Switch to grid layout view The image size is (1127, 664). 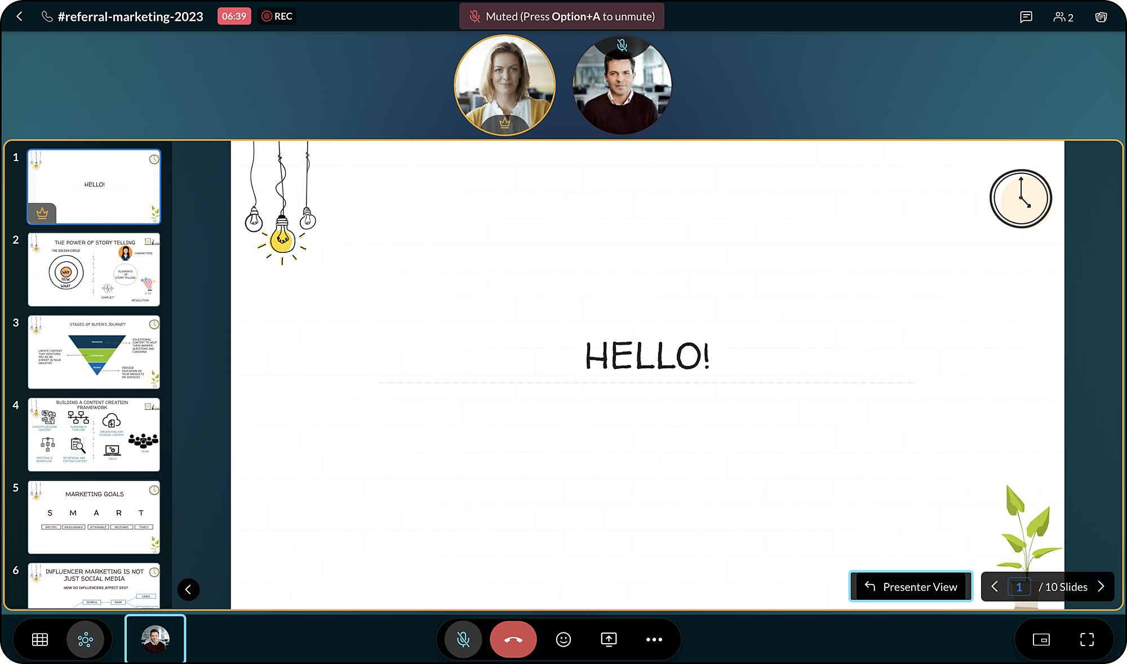point(40,639)
